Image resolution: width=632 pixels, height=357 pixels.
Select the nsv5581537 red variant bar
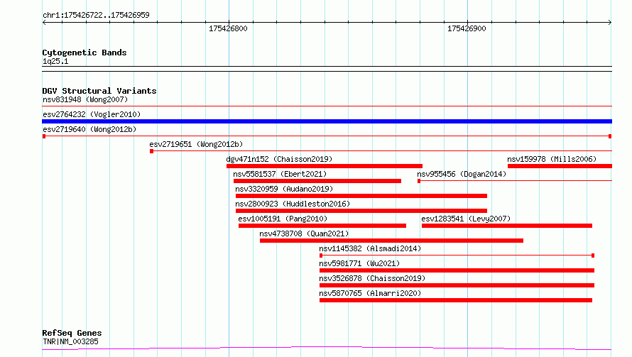(x=317, y=181)
